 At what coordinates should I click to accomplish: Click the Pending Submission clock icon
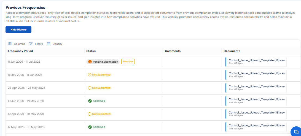click(90, 62)
